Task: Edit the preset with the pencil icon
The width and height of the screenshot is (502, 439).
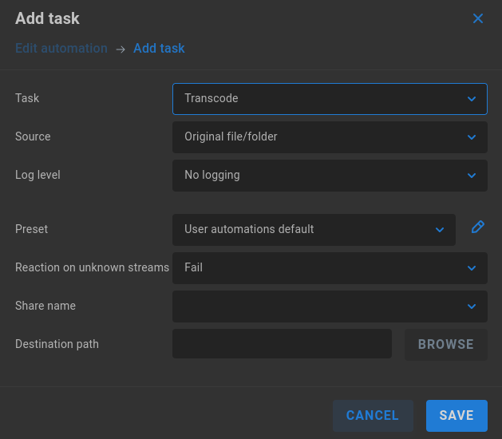Action: click(478, 227)
